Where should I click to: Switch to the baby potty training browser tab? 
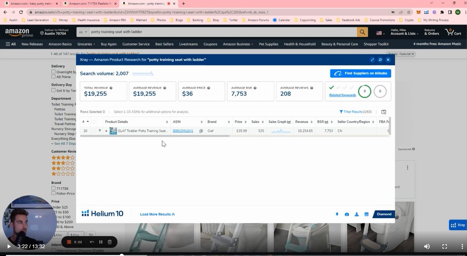point(32,3)
